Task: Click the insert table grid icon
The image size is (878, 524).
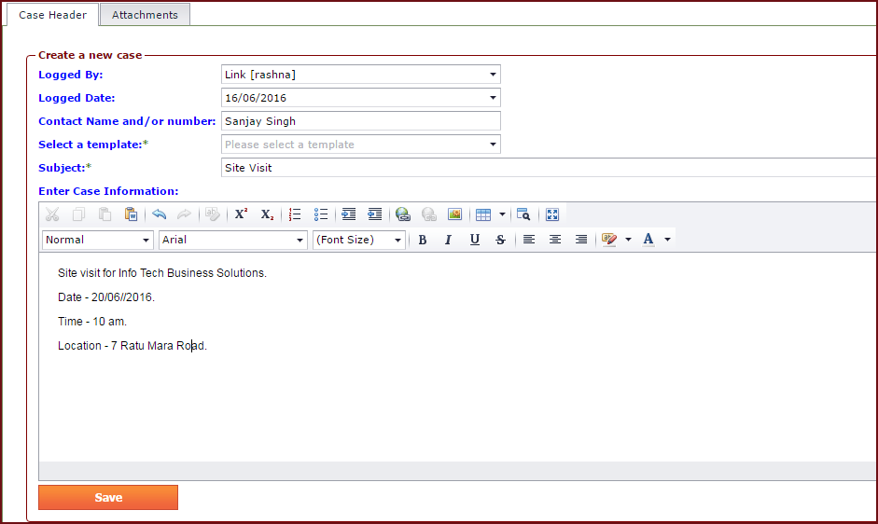Action: click(483, 214)
